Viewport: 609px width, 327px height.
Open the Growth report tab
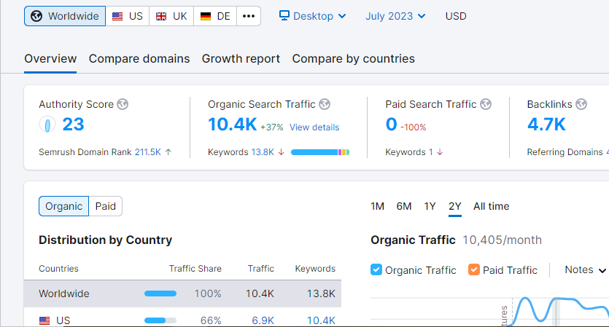coord(241,59)
